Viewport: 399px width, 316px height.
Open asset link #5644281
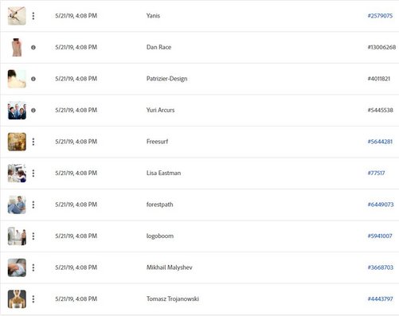point(380,142)
